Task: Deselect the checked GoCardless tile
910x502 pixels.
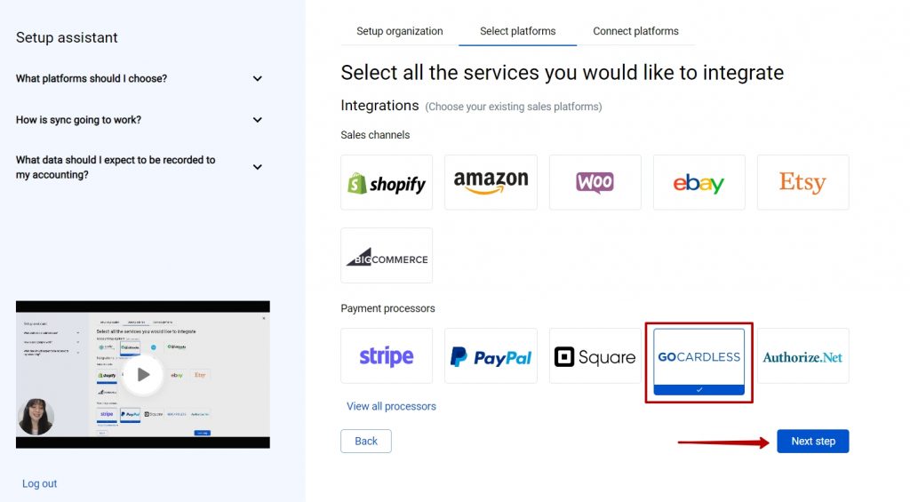Action: 698,362
